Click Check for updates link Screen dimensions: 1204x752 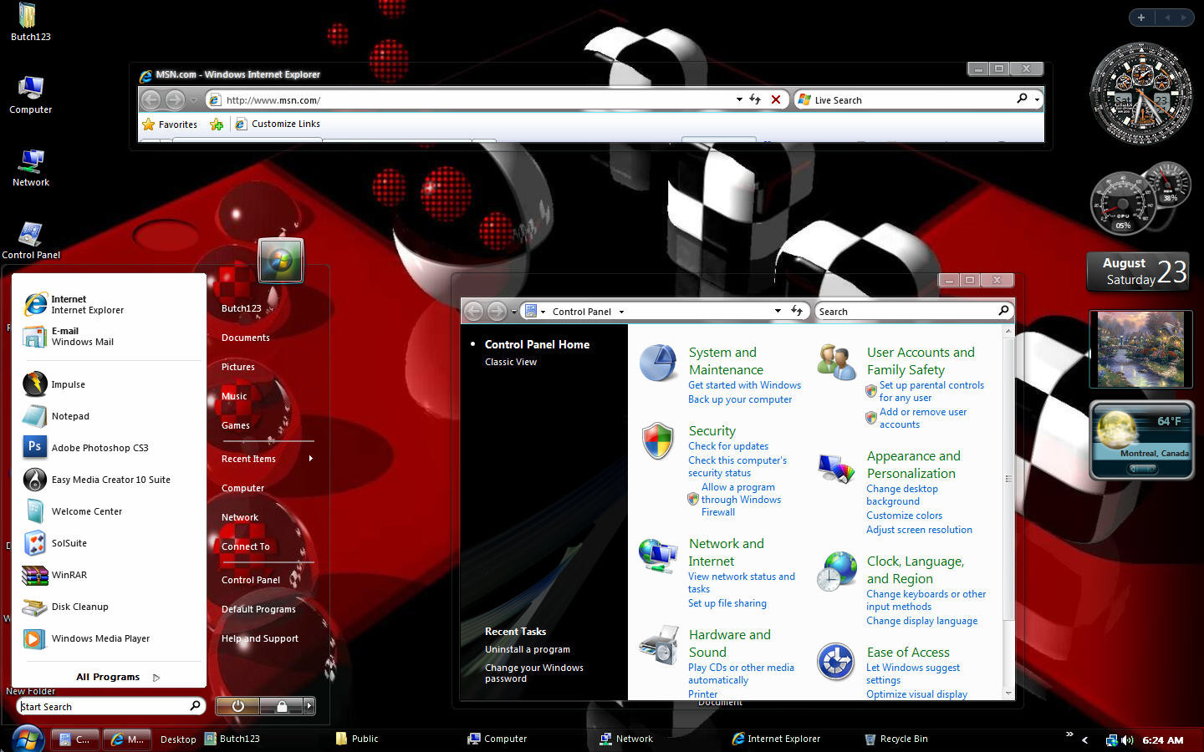(x=728, y=446)
